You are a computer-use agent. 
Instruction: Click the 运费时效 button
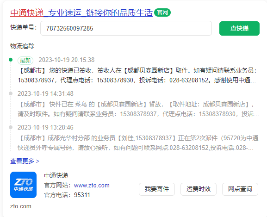[199, 189]
